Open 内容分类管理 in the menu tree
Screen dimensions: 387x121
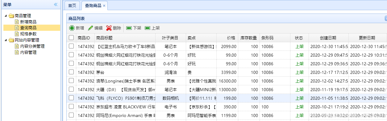(x=32, y=46)
